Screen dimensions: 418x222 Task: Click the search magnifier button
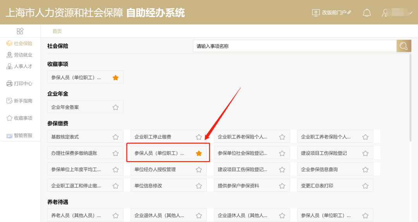coord(404,46)
